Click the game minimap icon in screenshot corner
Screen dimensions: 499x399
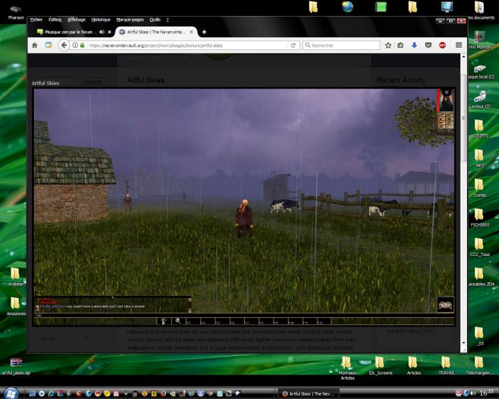445,305
